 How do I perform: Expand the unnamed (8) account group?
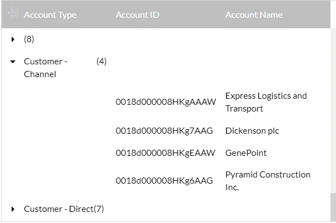point(13,39)
